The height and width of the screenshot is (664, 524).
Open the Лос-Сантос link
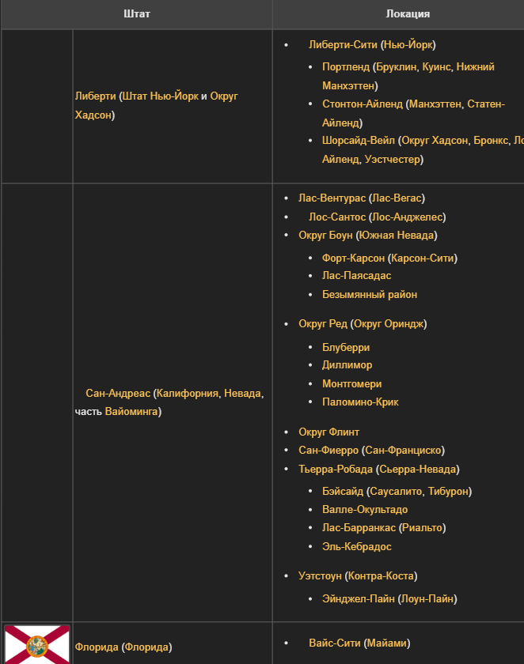pos(337,217)
